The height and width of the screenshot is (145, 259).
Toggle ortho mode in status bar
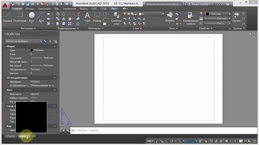click(x=167, y=141)
